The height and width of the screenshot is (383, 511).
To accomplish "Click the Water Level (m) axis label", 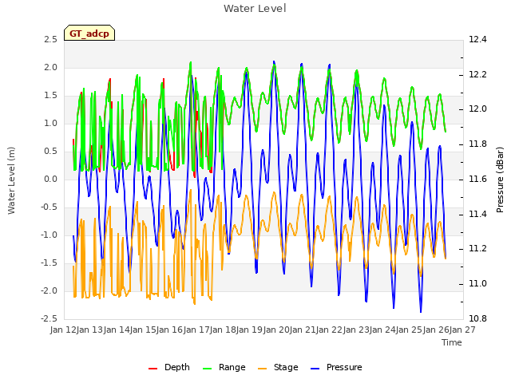I will pyautogui.click(x=11, y=180).
